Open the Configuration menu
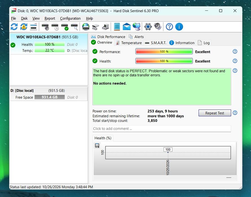 coord(70,18)
